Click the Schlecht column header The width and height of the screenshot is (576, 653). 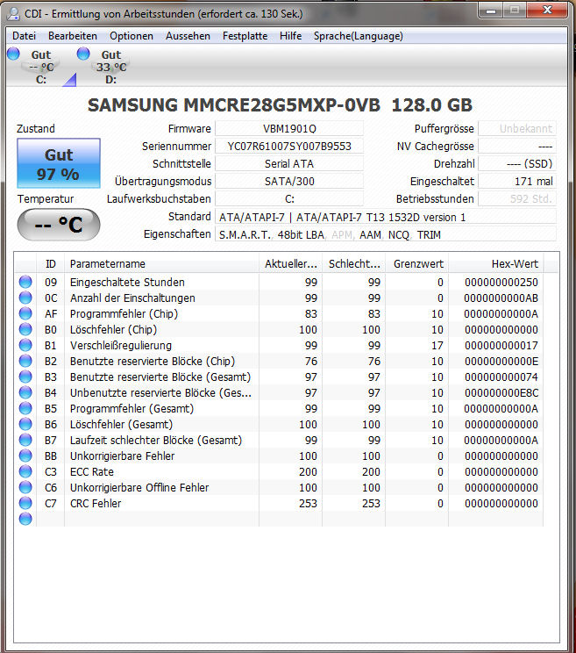354,264
